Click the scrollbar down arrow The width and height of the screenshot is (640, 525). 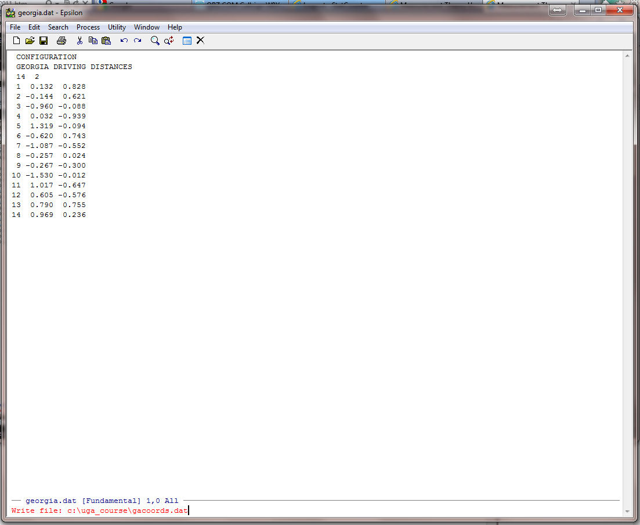(x=627, y=511)
